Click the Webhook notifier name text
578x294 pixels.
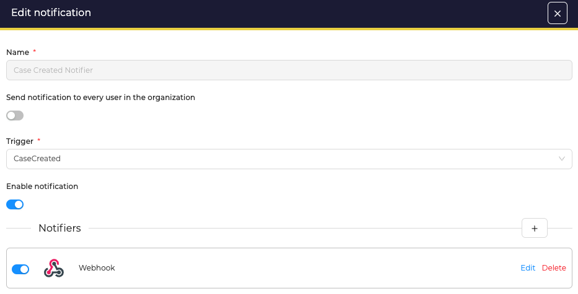97,268
